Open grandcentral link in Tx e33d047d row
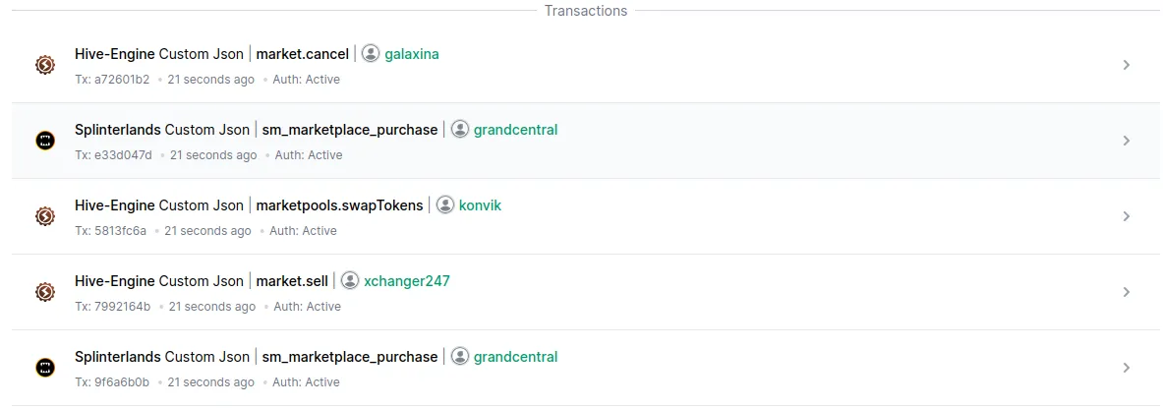The width and height of the screenshot is (1163, 408). click(515, 130)
